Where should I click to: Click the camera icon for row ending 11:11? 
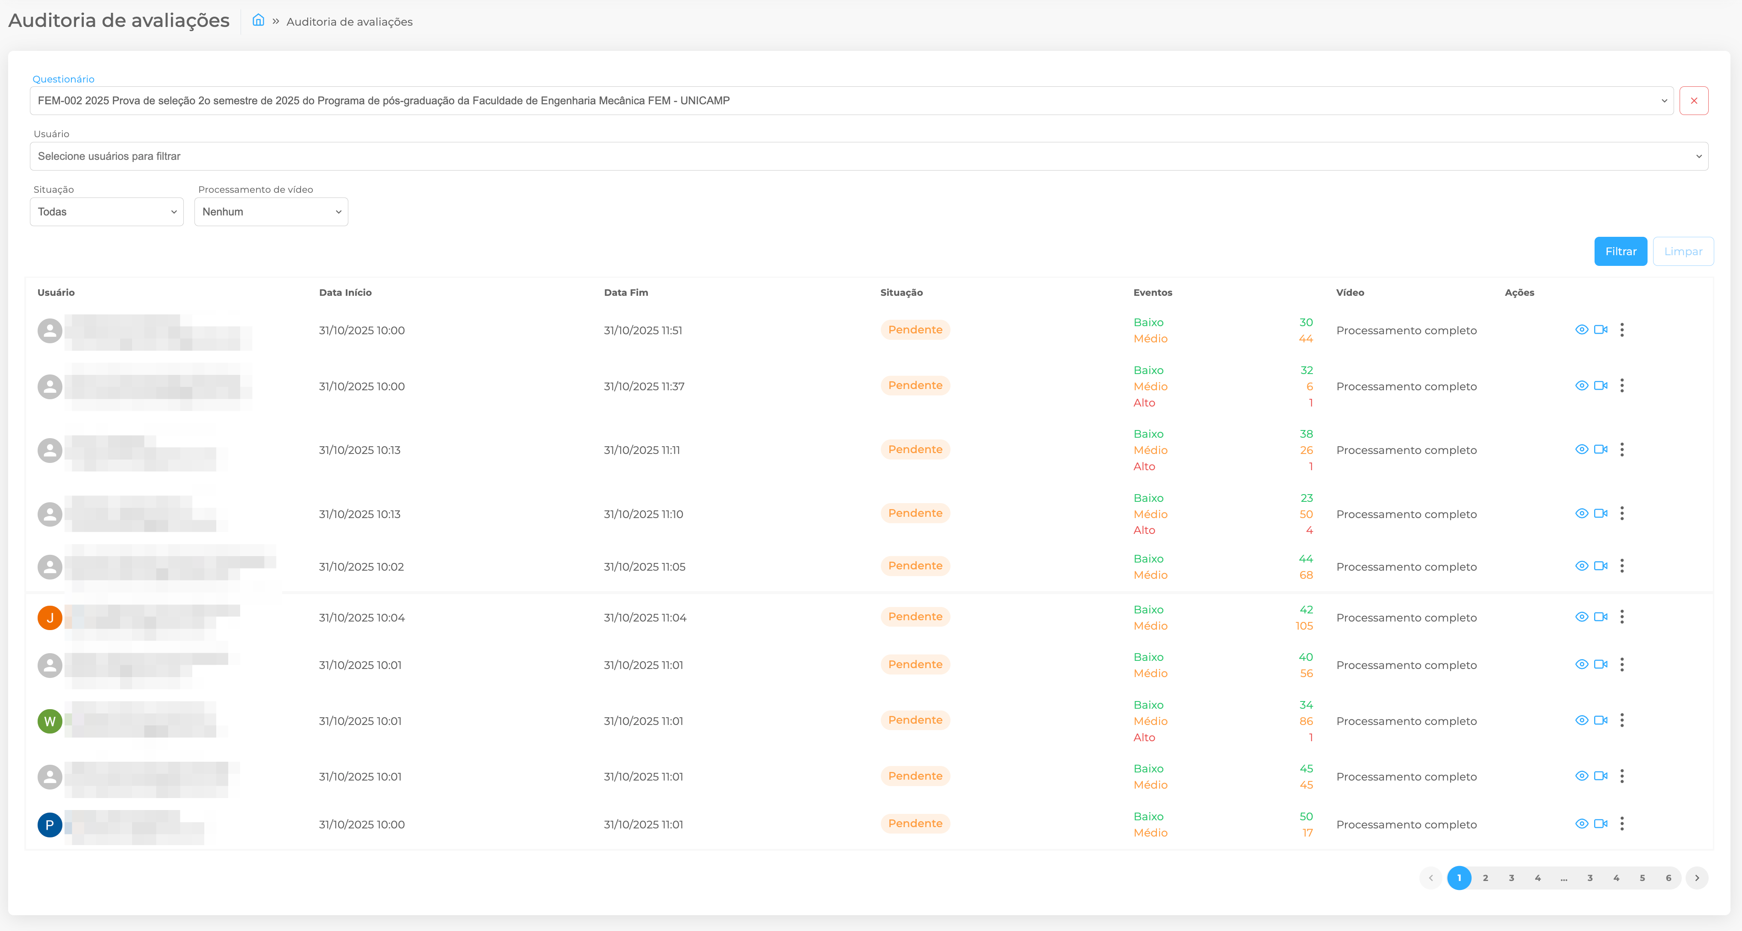click(x=1601, y=450)
